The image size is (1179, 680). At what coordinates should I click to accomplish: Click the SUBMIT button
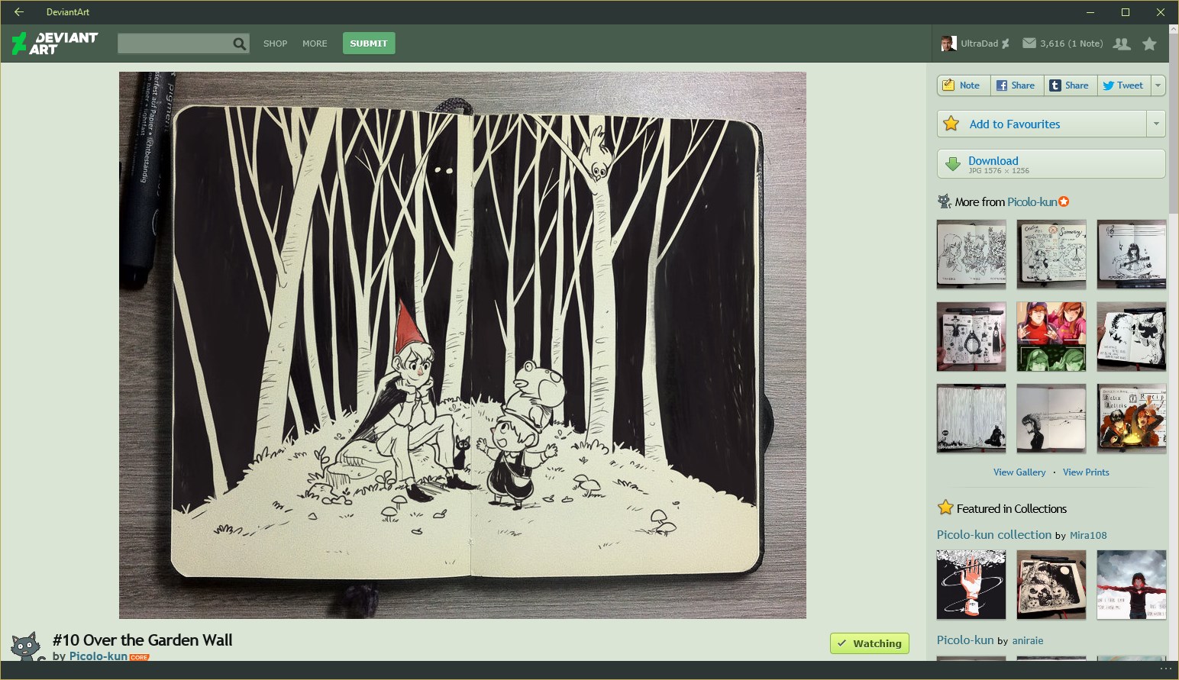pyautogui.click(x=369, y=44)
